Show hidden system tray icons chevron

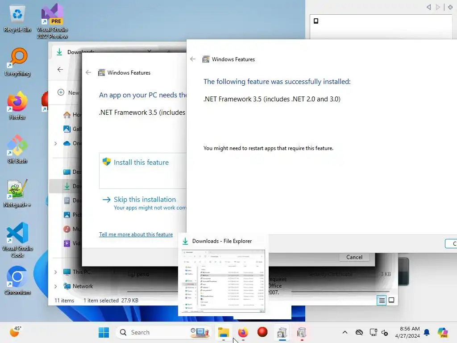[x=345, y=332]
